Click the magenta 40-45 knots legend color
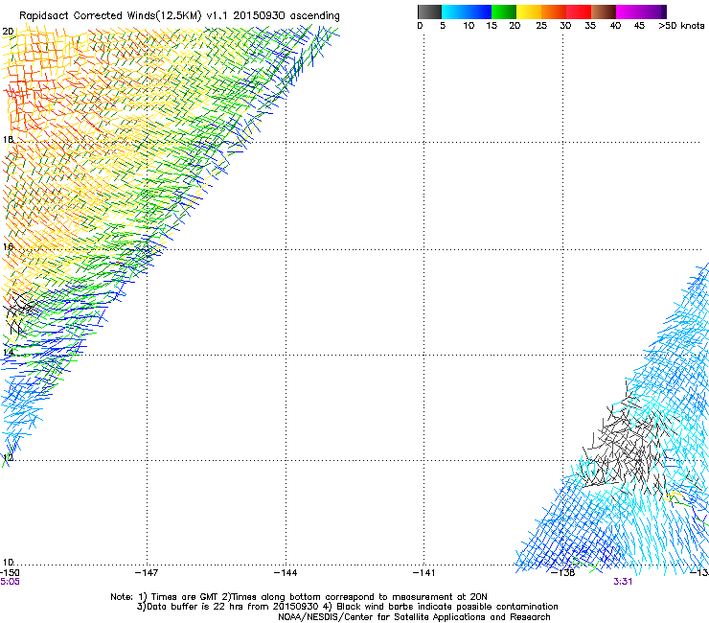709x623 pixels. click(629, 12)
